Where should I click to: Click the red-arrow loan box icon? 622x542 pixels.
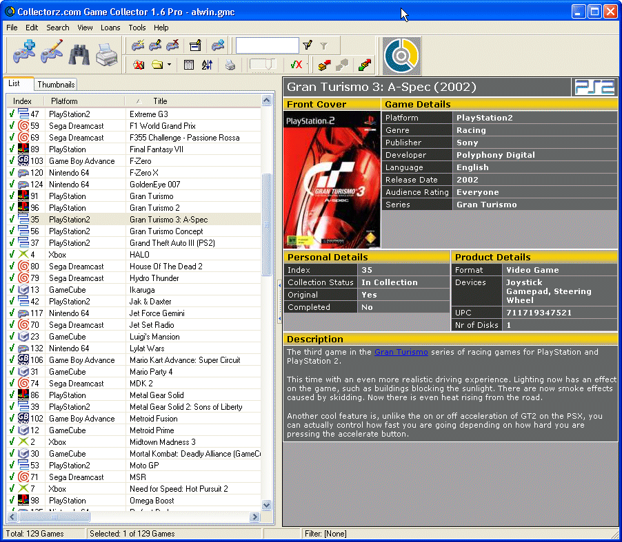pos(324,65)
